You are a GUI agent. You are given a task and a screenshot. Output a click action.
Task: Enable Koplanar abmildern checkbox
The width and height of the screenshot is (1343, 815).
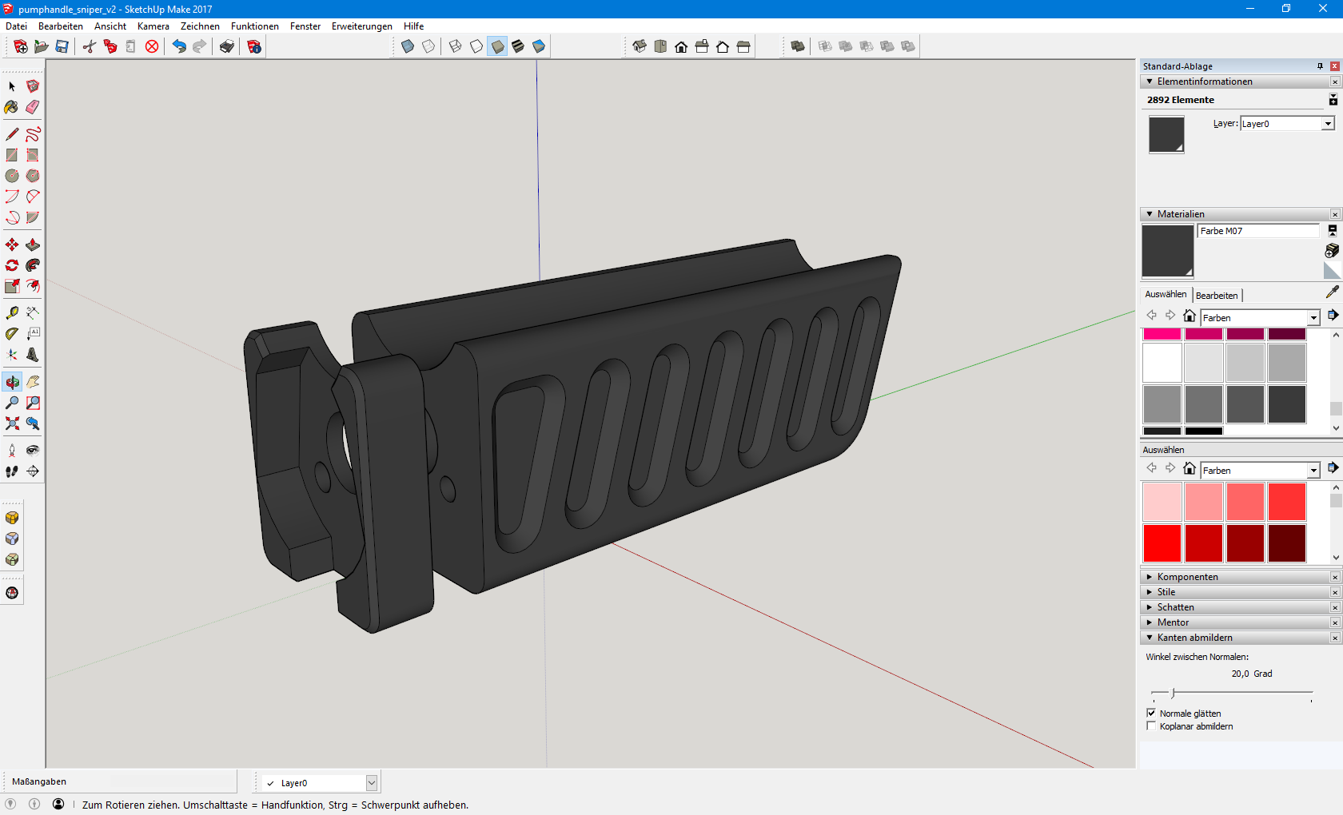pyautogui.click(x=1151, y=726)
